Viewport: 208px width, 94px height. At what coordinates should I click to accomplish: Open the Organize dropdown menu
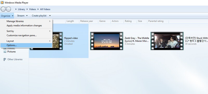[x=7, y=16]
